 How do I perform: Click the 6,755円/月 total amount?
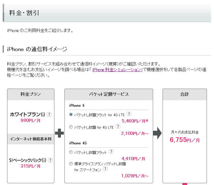click(x=185, y=140)
